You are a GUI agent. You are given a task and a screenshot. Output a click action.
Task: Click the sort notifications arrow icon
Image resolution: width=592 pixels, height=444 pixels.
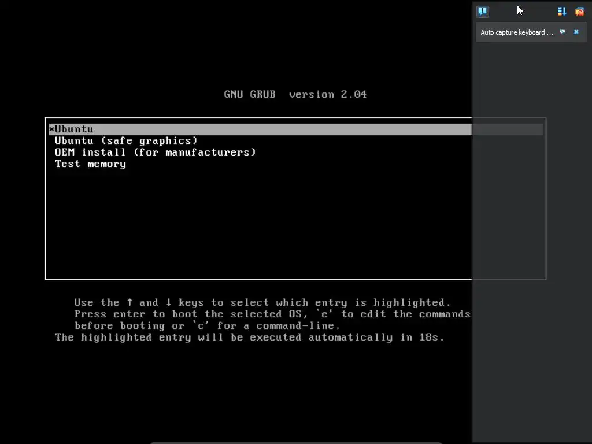562,12
